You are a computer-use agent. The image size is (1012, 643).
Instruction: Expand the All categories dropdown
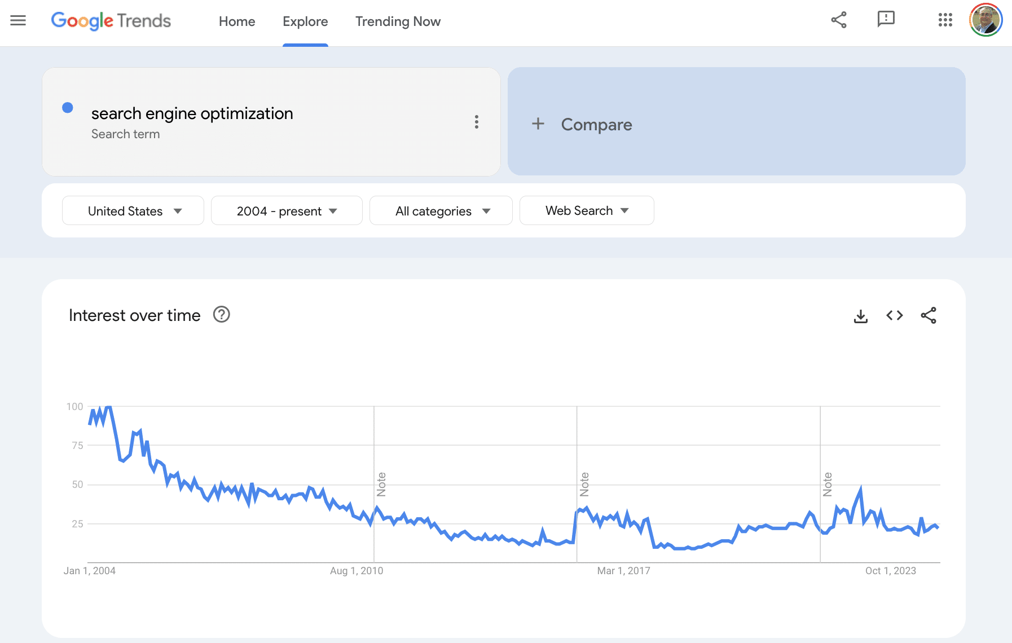pos(441,210)
